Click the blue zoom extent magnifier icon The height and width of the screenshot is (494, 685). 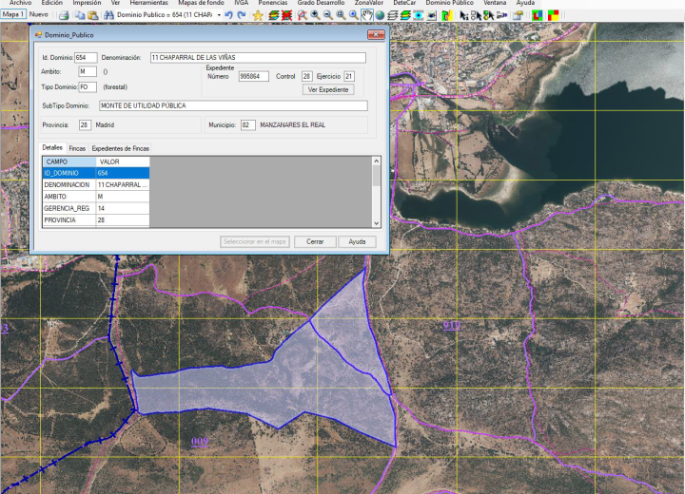354,16
